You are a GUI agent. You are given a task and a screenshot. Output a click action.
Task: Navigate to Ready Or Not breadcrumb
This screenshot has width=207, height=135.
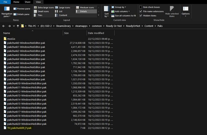(x=114, y=26)
